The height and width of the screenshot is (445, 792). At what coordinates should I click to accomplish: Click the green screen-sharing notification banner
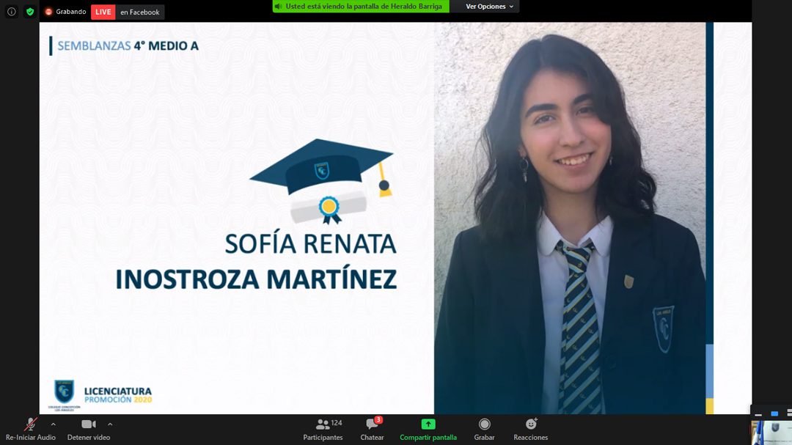pyautogui.click(x=359, y=7)
